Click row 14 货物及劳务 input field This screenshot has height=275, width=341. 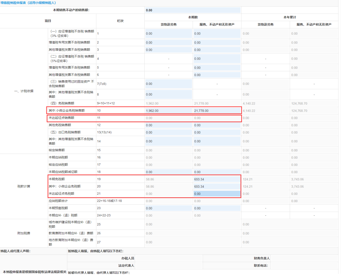pos(169,141)
